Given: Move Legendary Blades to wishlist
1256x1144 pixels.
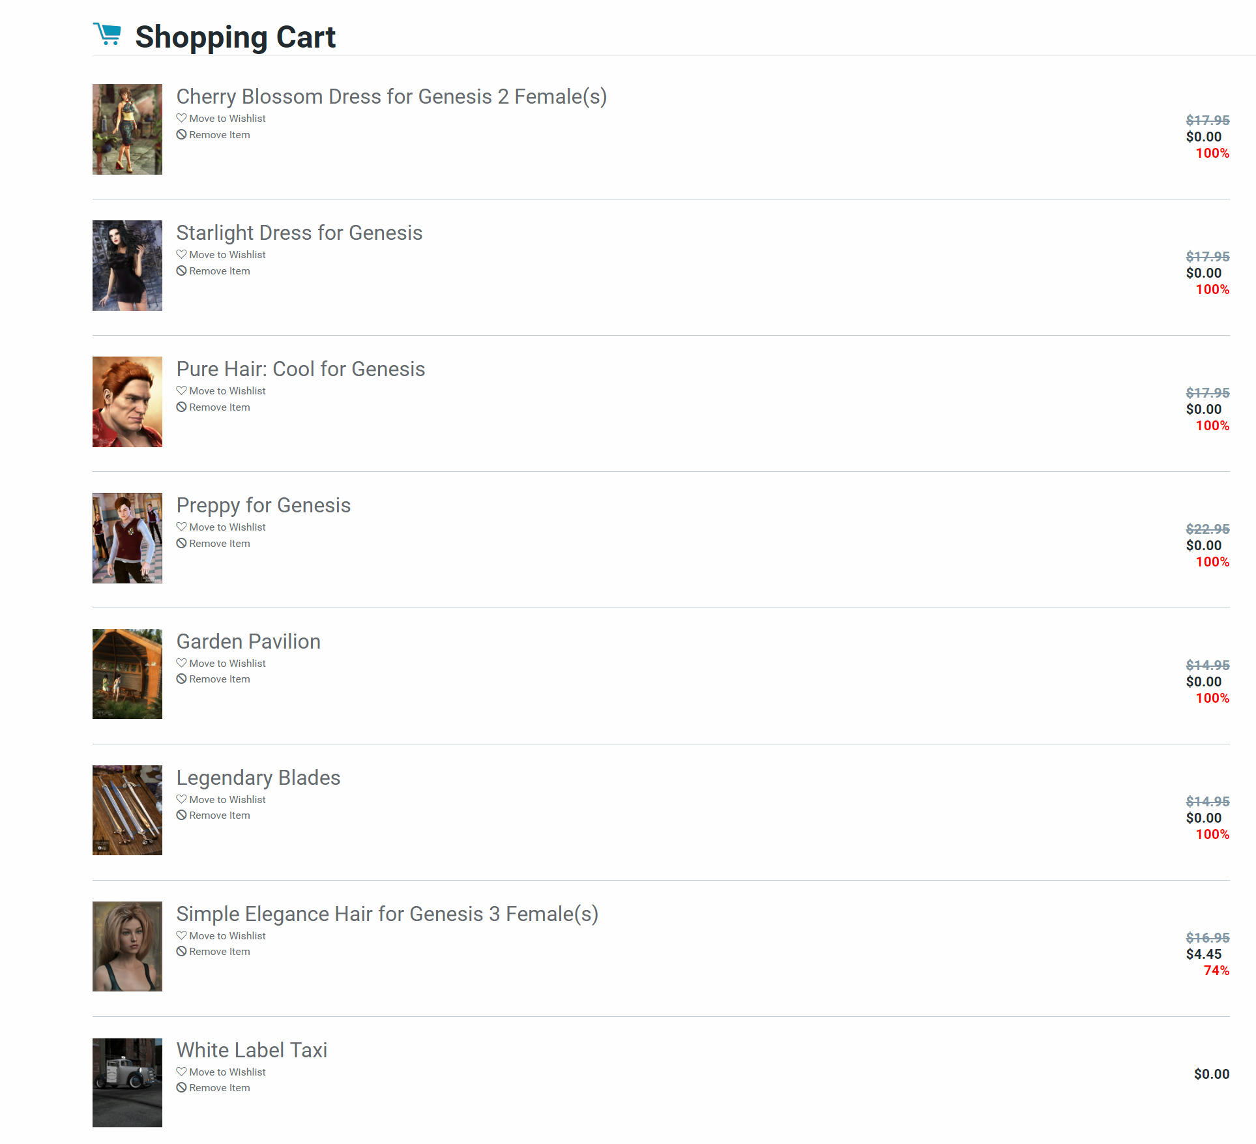Looking at the screenshot, I should click(227, 800).
